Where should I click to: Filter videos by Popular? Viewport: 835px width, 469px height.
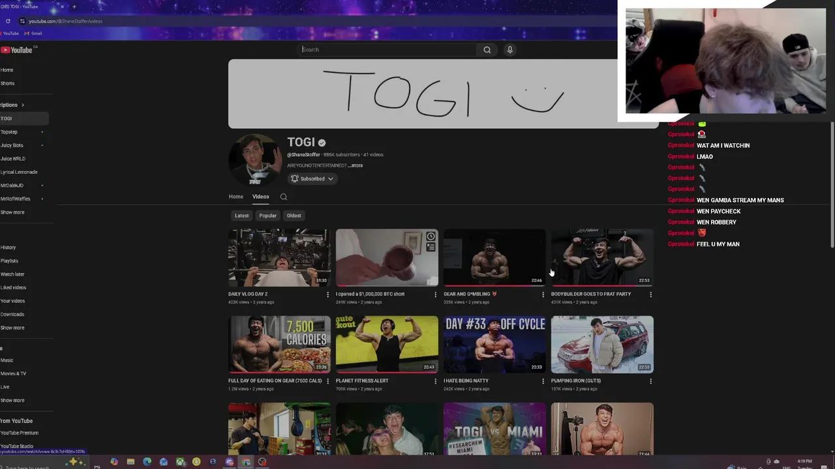267,216
